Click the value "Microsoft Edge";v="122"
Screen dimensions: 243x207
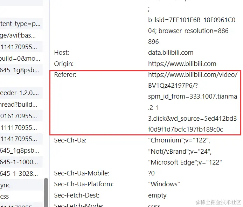pos(185,162)
